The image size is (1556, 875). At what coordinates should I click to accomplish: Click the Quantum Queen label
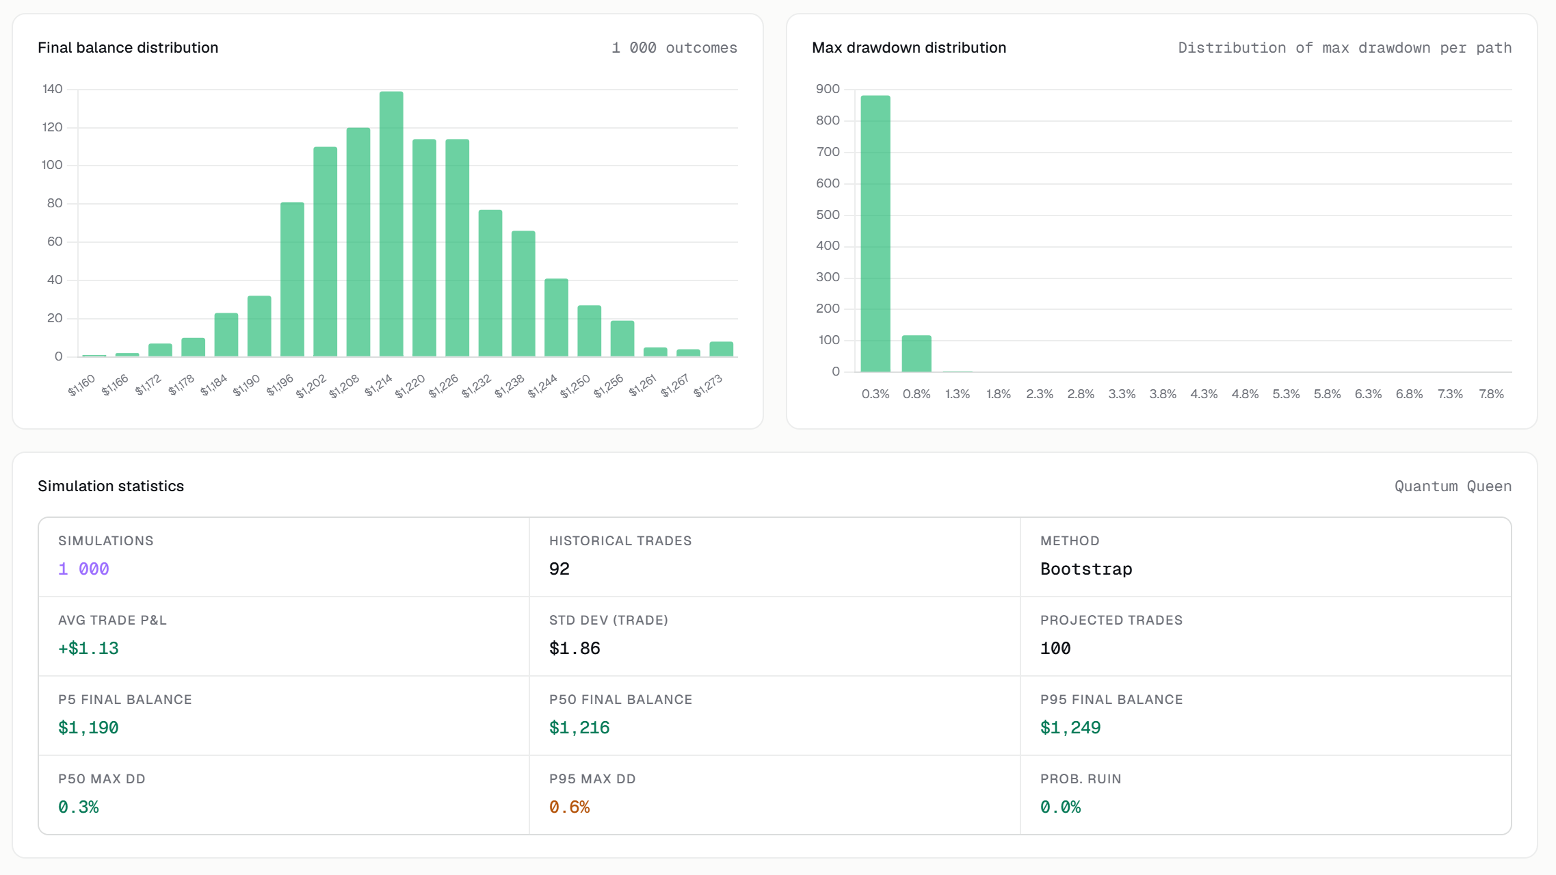point(1453,486)
